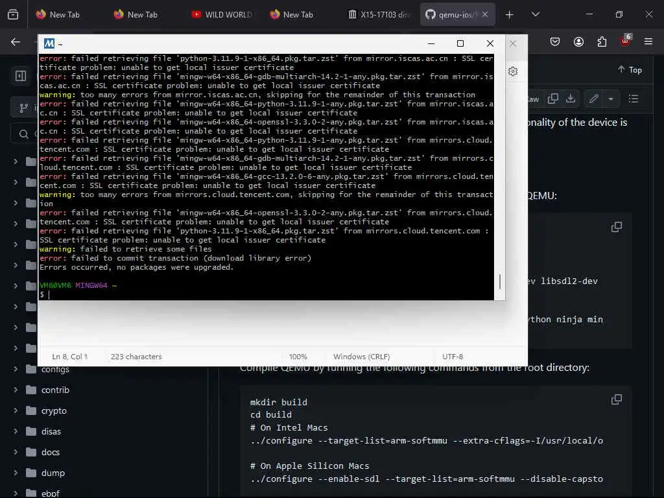
Task: Open branch switcher in GitHub sidebar
Action: click(25, 108)
